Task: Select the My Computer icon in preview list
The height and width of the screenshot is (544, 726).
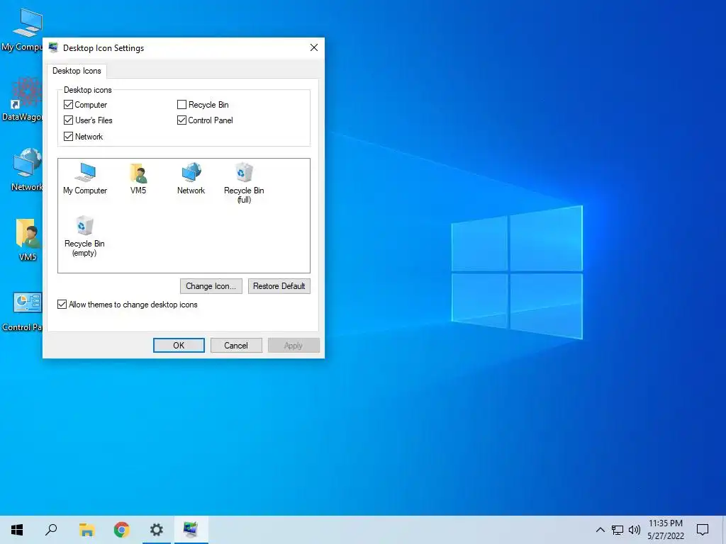Action: coord(85,178)
